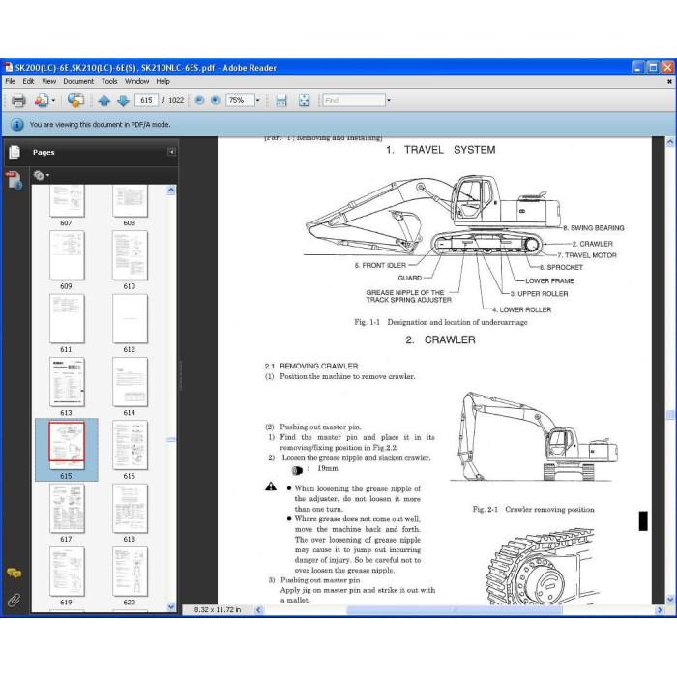
Task: Click document vertical scroll down arrow
Action: [670, 600]
